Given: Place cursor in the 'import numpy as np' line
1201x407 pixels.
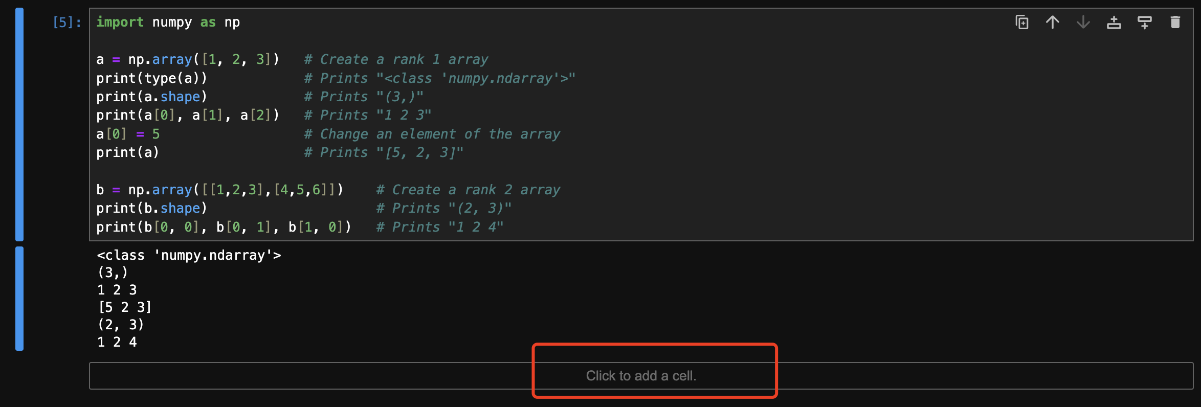Looking at the screenshot, I should [168, 22].
